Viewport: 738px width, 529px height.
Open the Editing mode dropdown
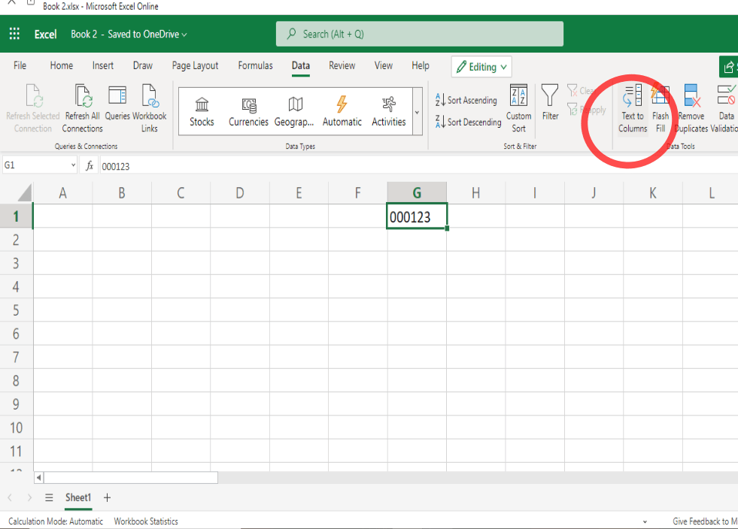click(x=481, y=66)
